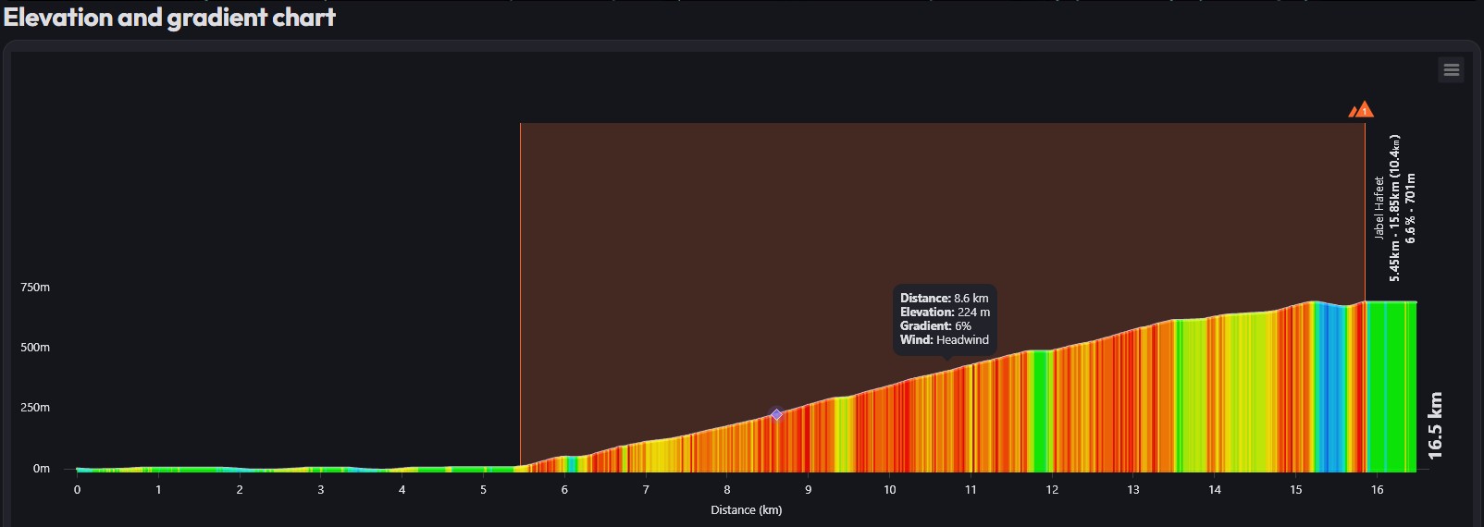The height and width of the screenshot is (527, 1484).
Task: Click the Jabel Hafeet climb summit icon
Action: point(1361,110)
